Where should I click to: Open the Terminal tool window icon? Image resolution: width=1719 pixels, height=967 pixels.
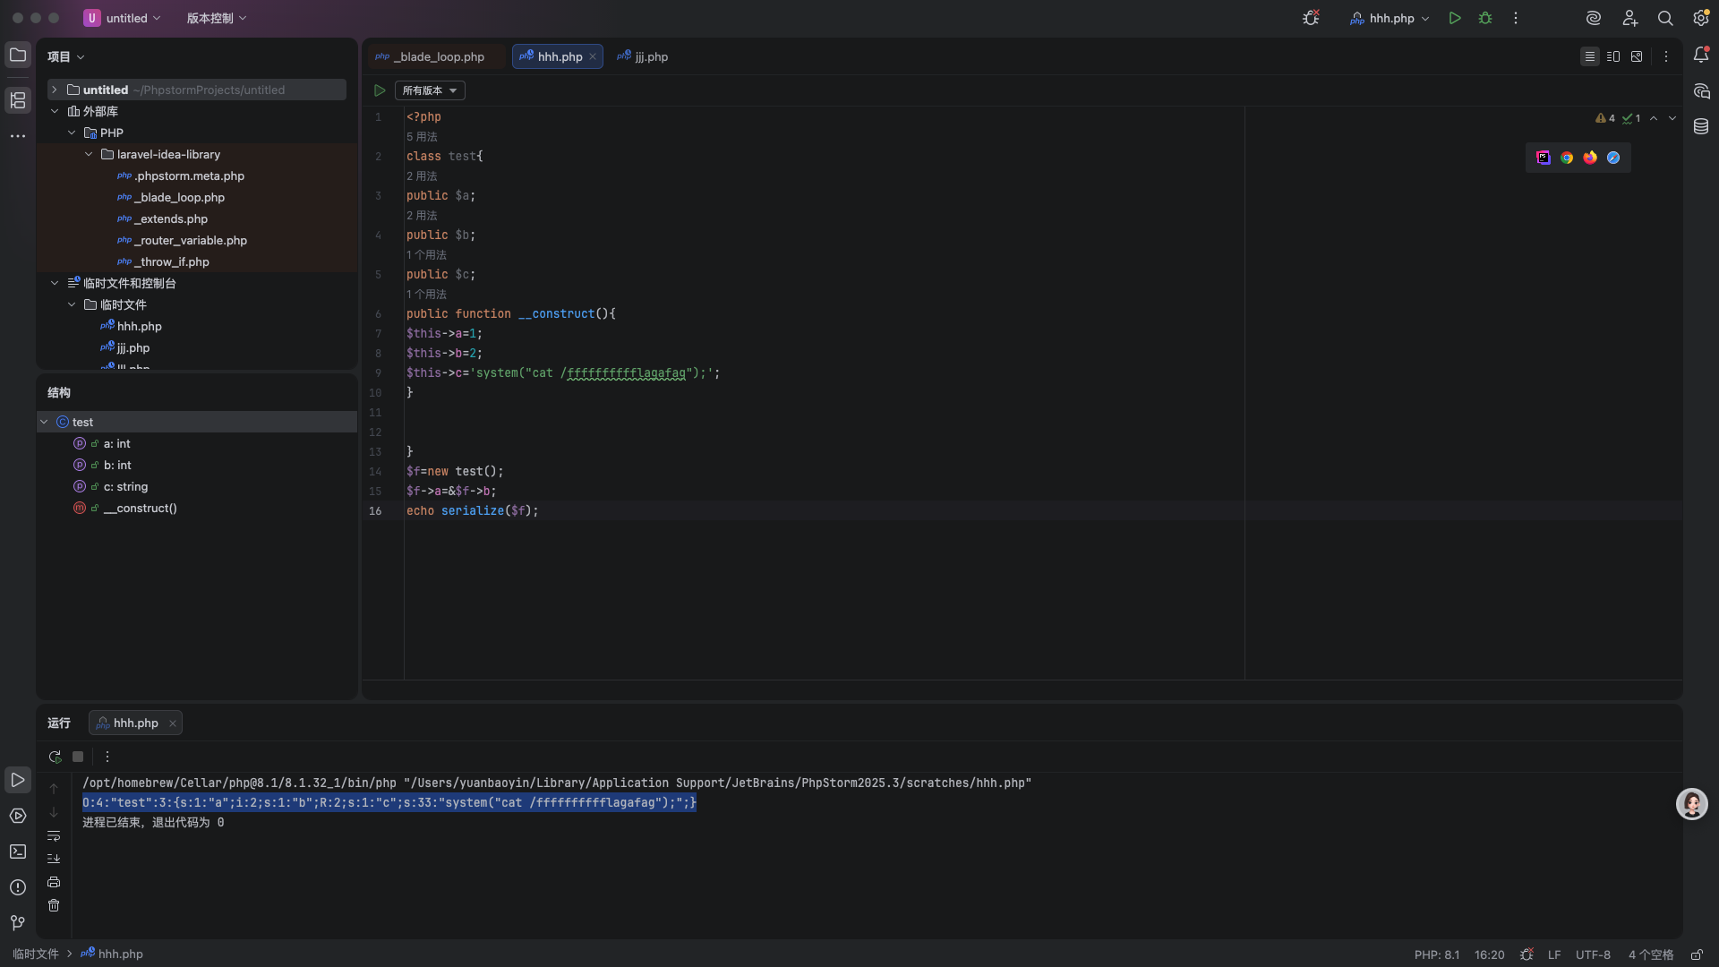point(18,851)
